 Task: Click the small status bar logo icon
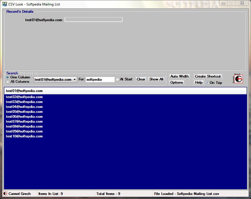pos(5,194)
